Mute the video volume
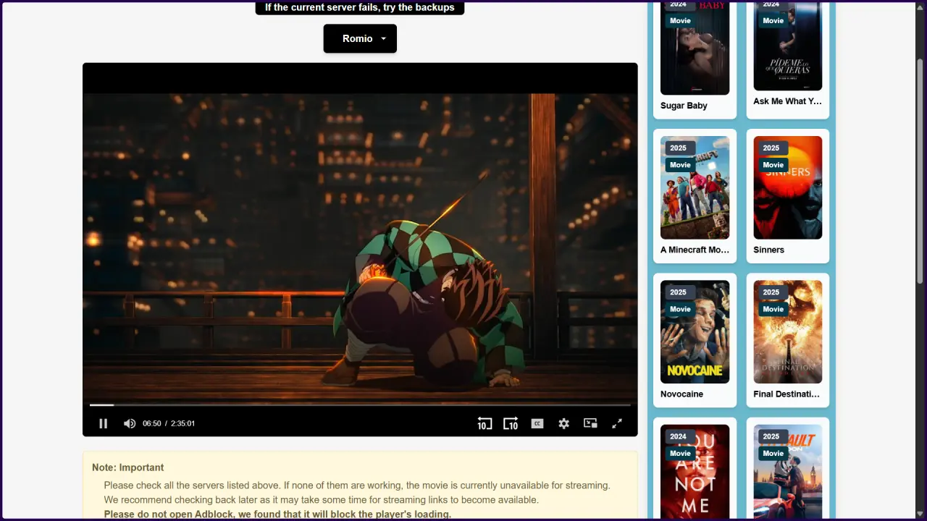Screen dimensions: 927x521 click(x=130, y=423)
